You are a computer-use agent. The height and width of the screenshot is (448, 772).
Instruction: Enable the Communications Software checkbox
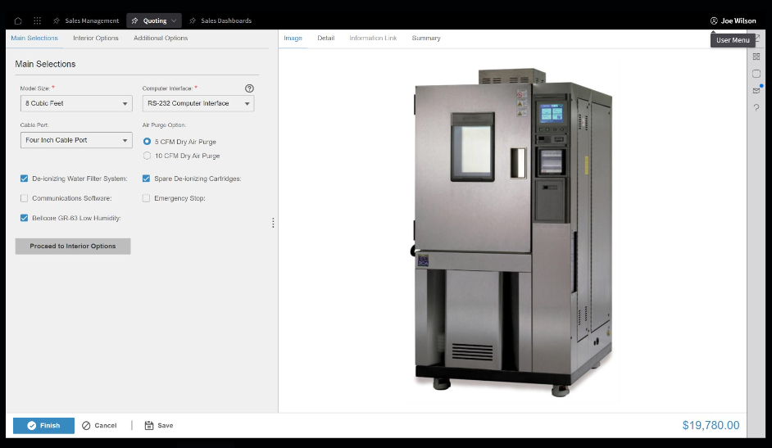coord(24,198)
